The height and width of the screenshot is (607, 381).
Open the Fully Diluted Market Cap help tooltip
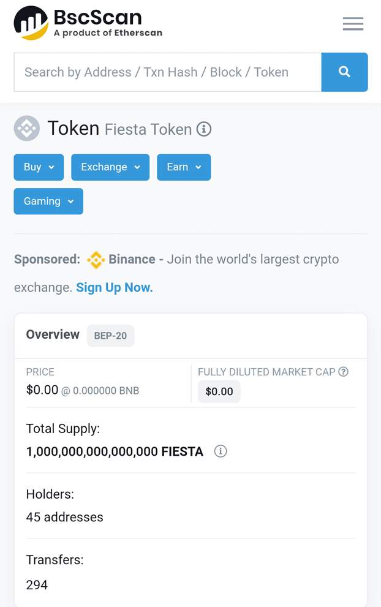(x=344, y=372)
